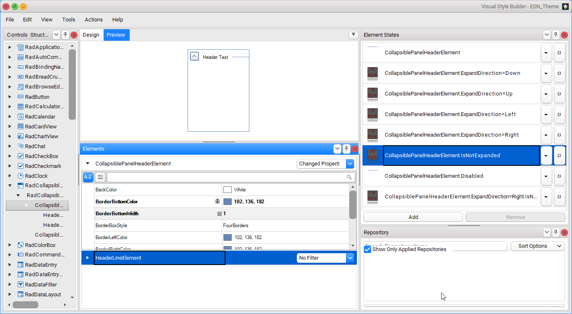Viewport: 572px width, 314px height.
Task: Click the Remove state button
Action: pyautogui.click(x=515, y=217)
